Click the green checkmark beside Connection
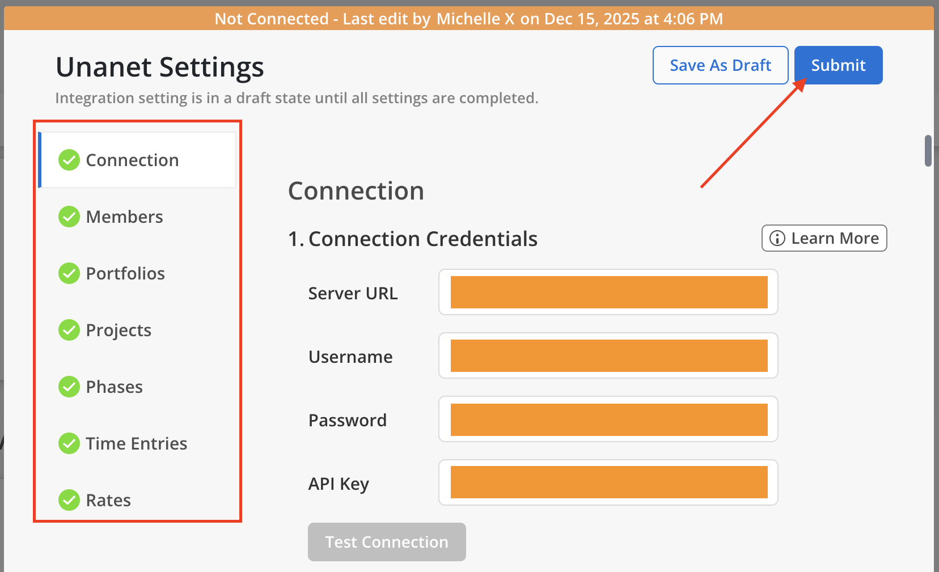Screen dimensions: 939x572 click(x=69, y=160)
